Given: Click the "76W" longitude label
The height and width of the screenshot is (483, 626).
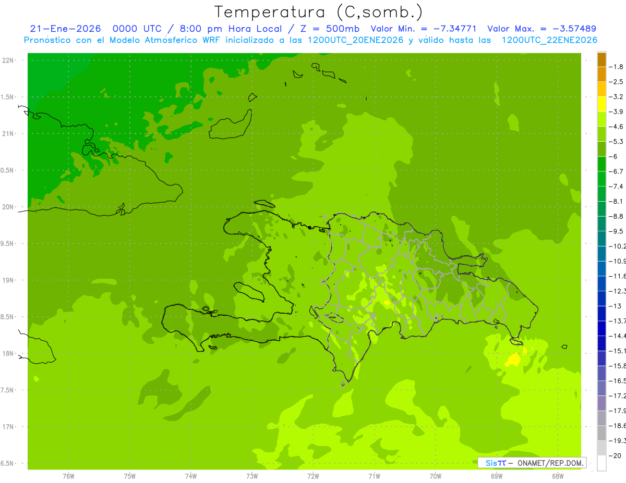Looking at the screenshot, I should tap(68, 476).
